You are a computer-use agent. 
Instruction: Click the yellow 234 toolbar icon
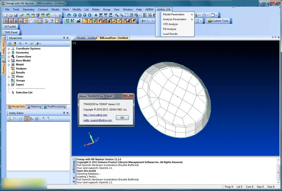[x=79, y=21]
